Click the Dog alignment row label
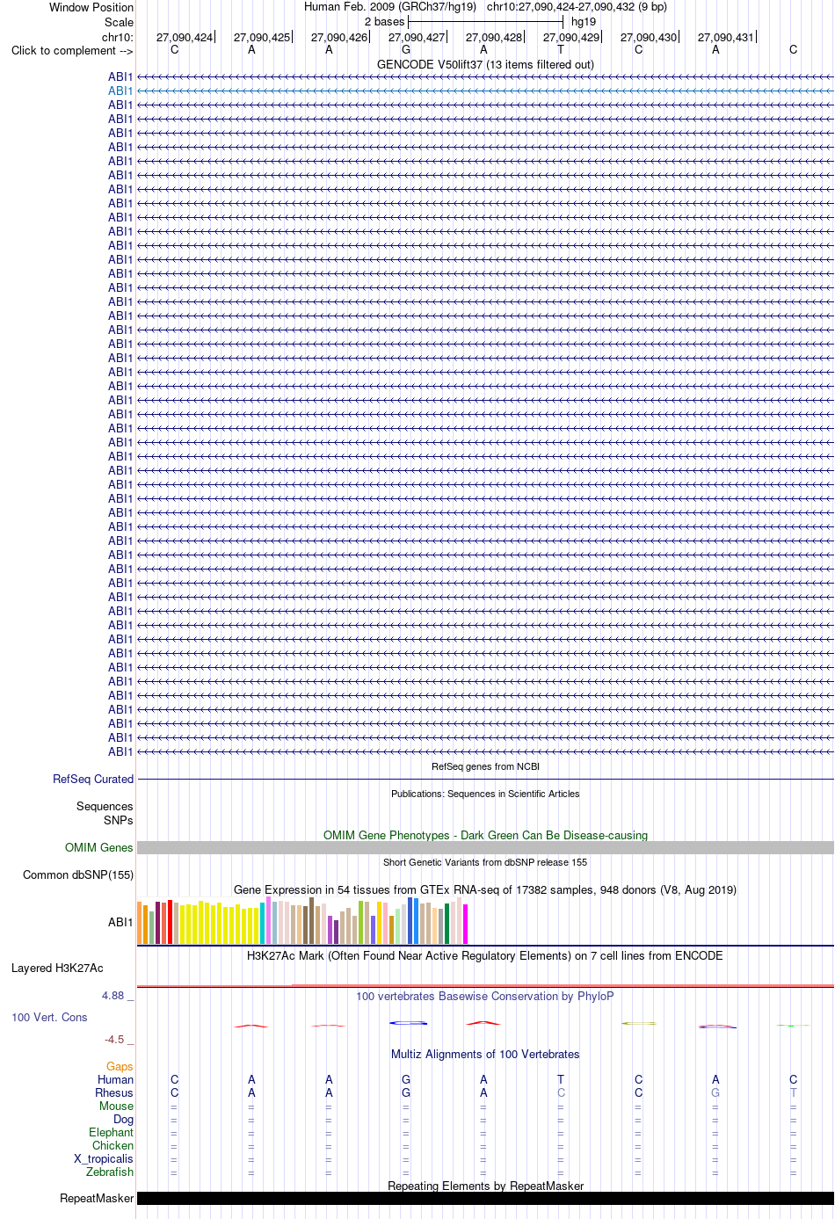This screenshot has width=835, height=1219. [123, 1119]
